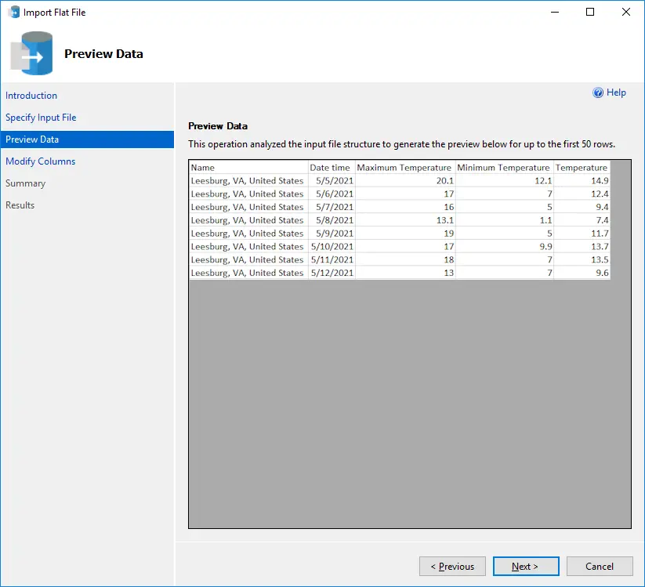Image resolution: width=645 pixels, height=587 pixels.
Task: Maximize the Import Flat File window
Action: pos(590,13)
